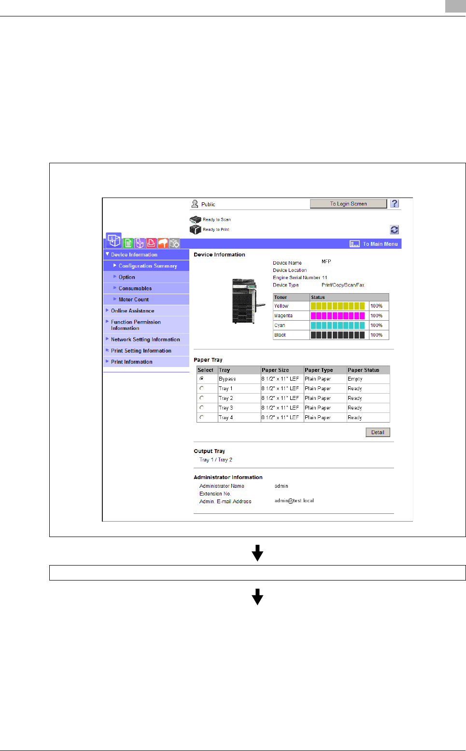466x751 pixels.
Task: Click the To Login Screen button
Action: (348, 204)
